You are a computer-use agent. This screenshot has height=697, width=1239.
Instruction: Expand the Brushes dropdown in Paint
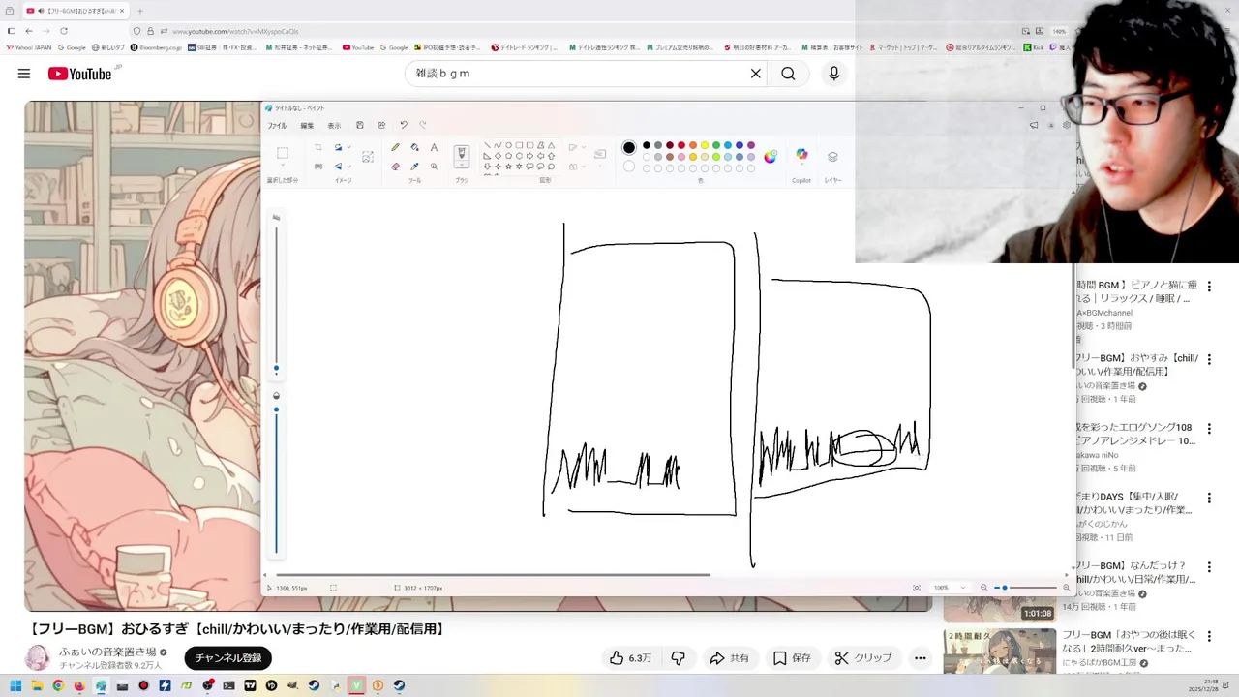point(462,164)
